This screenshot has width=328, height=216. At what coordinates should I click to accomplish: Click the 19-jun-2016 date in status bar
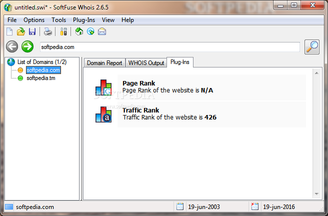279,207
